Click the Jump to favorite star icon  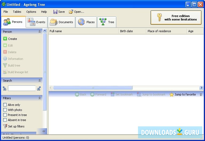[x=172, y=94]
